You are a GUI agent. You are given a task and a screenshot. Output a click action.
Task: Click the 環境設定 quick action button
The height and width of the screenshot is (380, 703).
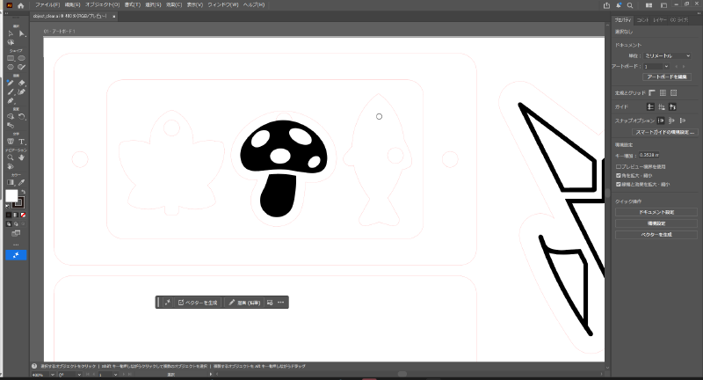coord(656,223)
